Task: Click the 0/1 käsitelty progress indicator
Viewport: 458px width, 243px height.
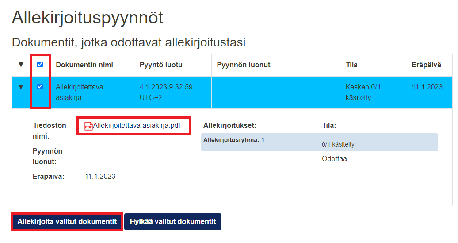Action: [x=338, y=144]
